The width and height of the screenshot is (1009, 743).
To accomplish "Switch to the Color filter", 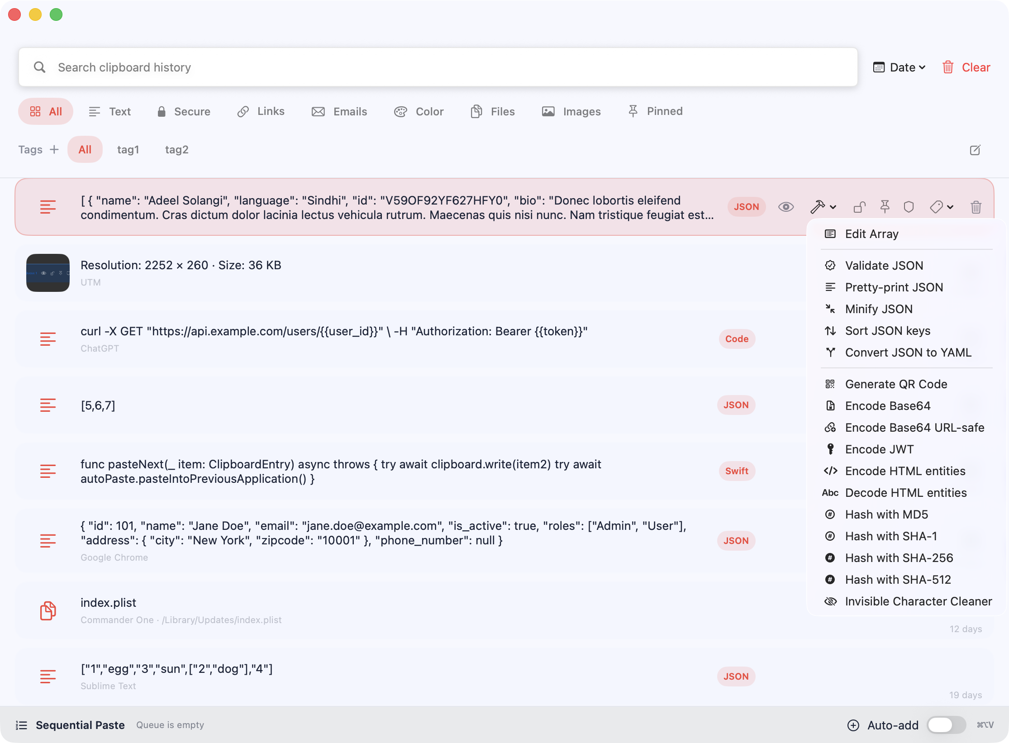I will coord(419,111).
